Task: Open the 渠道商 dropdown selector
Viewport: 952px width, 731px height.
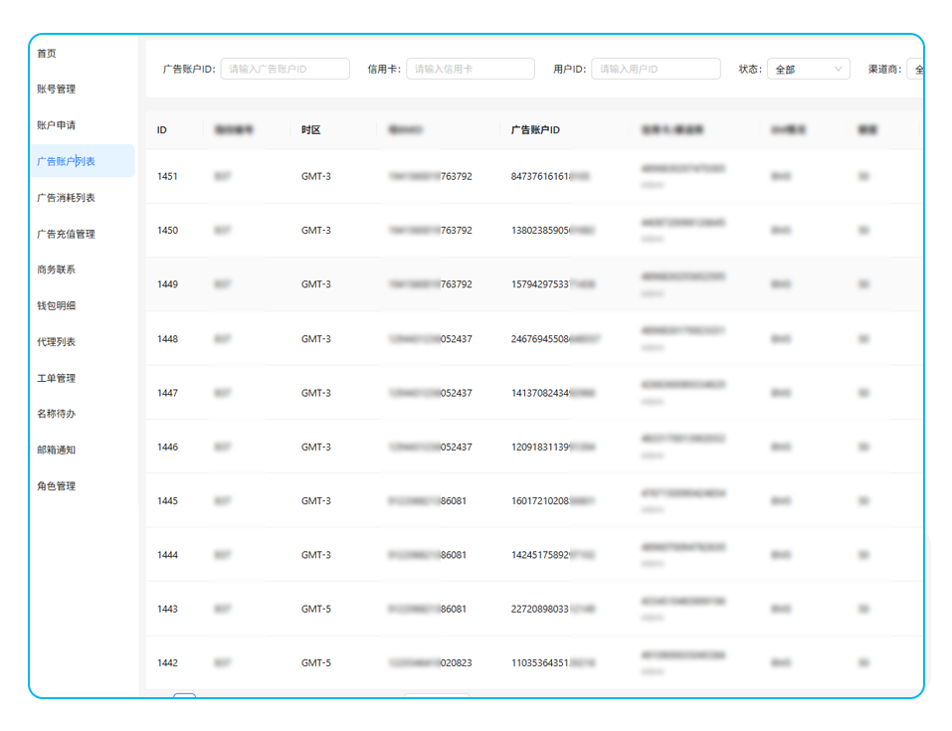Action: click(915, 70)
